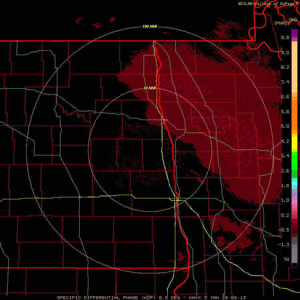Click the [PHAS] legend unit label
Image resolution: width=300 pixels, height=300 pixels.
point(282,23)
